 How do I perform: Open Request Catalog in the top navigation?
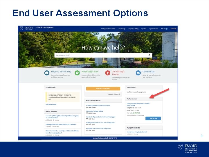133,29
